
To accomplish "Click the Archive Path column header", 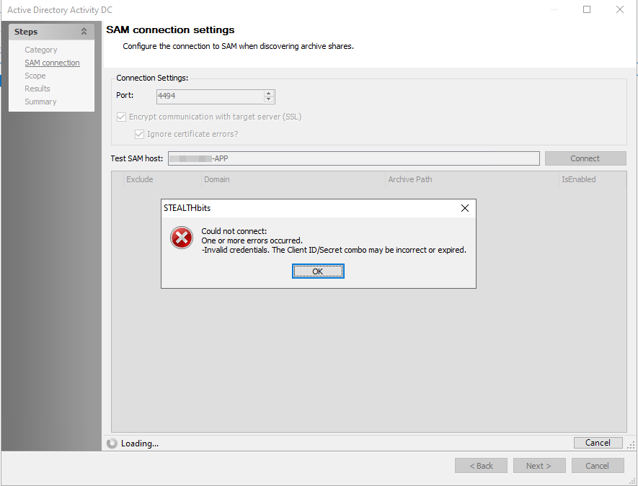I will pos(472,179).
